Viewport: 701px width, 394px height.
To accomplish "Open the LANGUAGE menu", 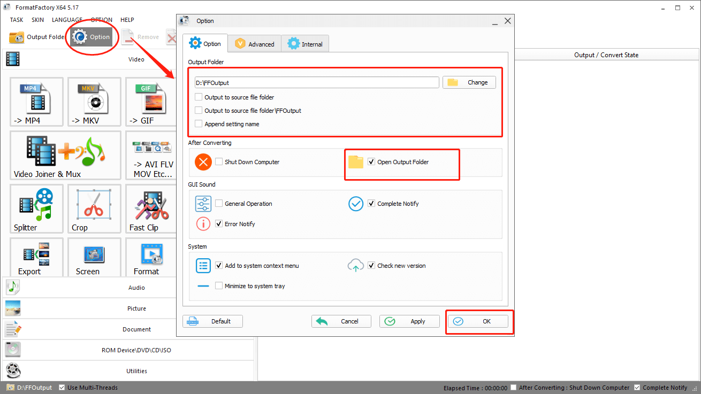I will click(x=67, y=20).
